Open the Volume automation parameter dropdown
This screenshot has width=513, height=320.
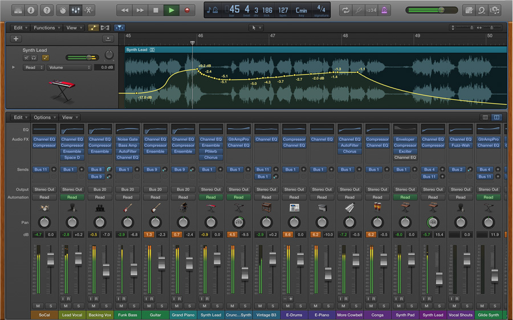click(69, 67)
